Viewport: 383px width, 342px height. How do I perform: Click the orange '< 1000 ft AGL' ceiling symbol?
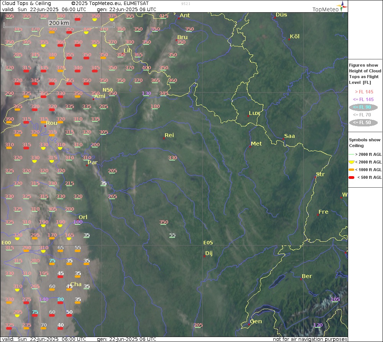pos(352,170)
